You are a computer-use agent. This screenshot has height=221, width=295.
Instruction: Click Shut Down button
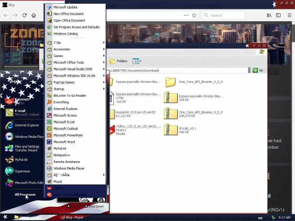[94, 206]
